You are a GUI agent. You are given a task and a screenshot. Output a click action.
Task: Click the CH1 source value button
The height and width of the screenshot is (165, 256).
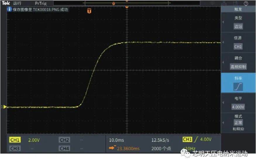tap(238, 47)
